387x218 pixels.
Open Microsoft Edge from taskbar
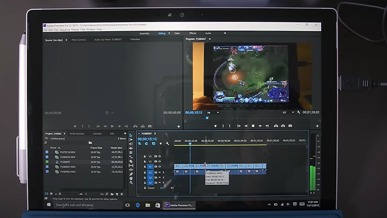(x=138, y=205)
